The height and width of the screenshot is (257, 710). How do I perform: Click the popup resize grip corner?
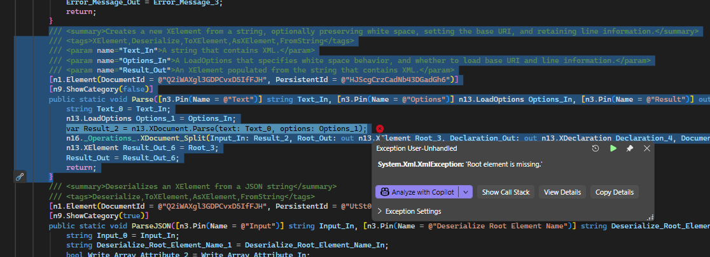[x=651, y=218]
